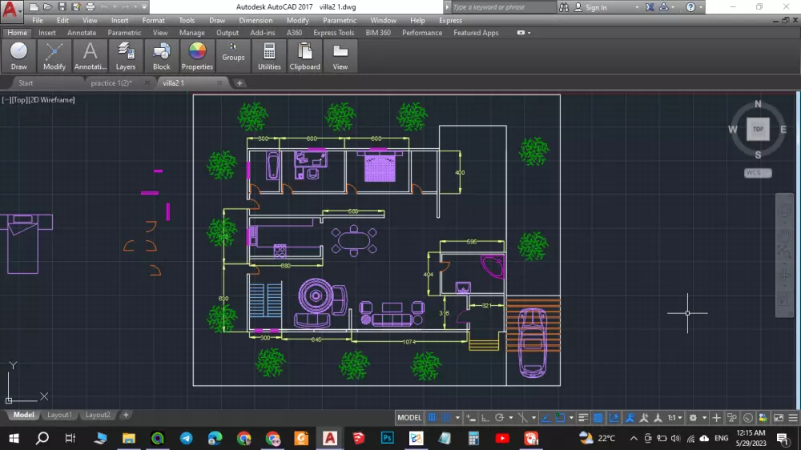This screenshot has width=801, height=450.
Task: Click the Save icon in quick access toolbar
Action: 62,6
